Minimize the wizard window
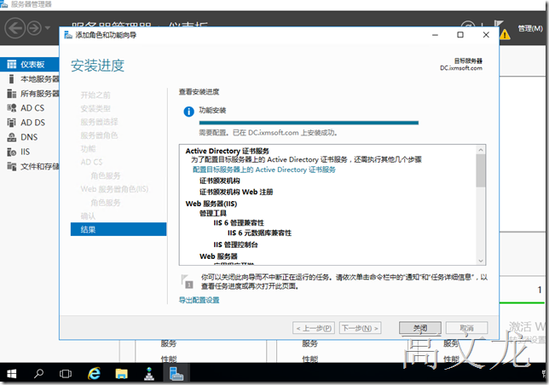549x385 pixels. coord(435,35)
